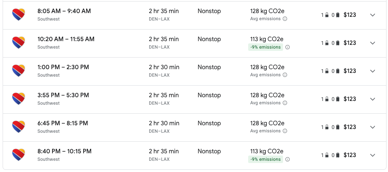
Task: Expand the 8:05 AM flight details
Action: pyautogui.click(x=372, y=15)
